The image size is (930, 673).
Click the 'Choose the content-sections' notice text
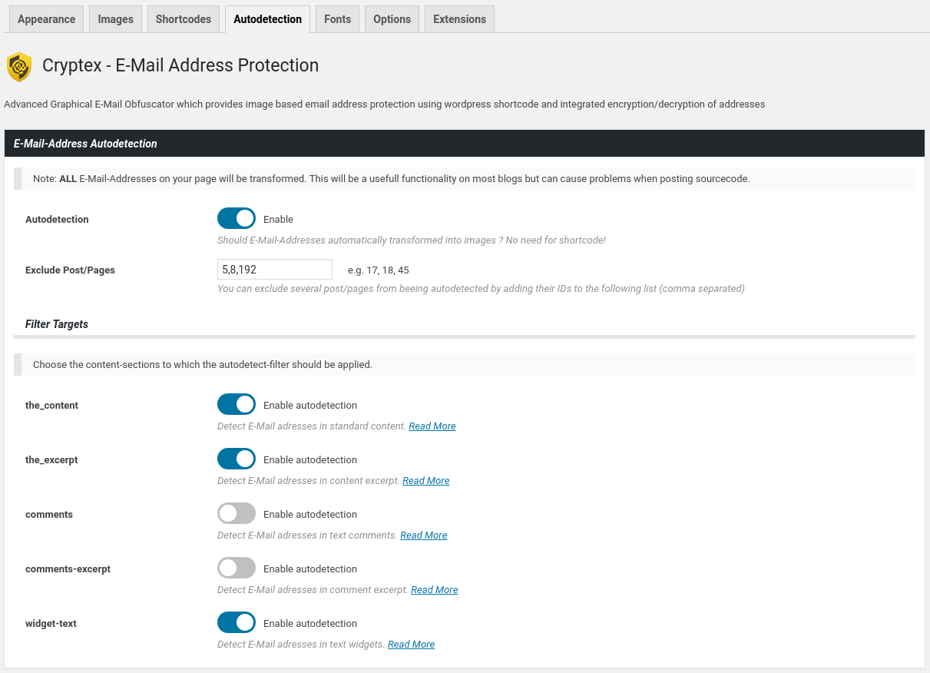[203, 365]
